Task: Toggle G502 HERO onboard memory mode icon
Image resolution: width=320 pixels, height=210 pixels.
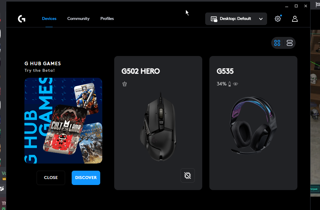Action: (188, 175)
